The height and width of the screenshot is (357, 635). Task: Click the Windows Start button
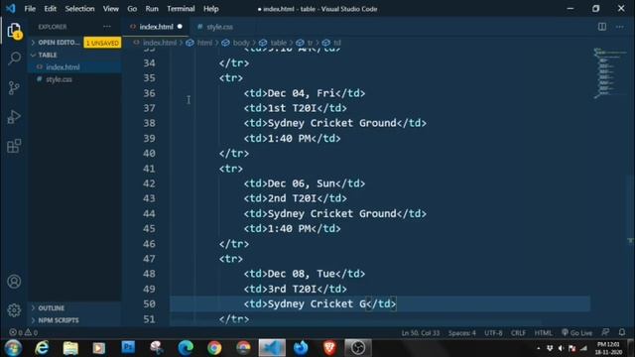coord(13,348)
